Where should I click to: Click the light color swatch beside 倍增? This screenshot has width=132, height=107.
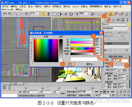tap(124, 61)
